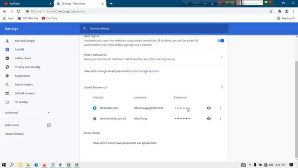298x168 pixels.
Task: Open the Chrome three-dot menu
Action: click(294, 11)
